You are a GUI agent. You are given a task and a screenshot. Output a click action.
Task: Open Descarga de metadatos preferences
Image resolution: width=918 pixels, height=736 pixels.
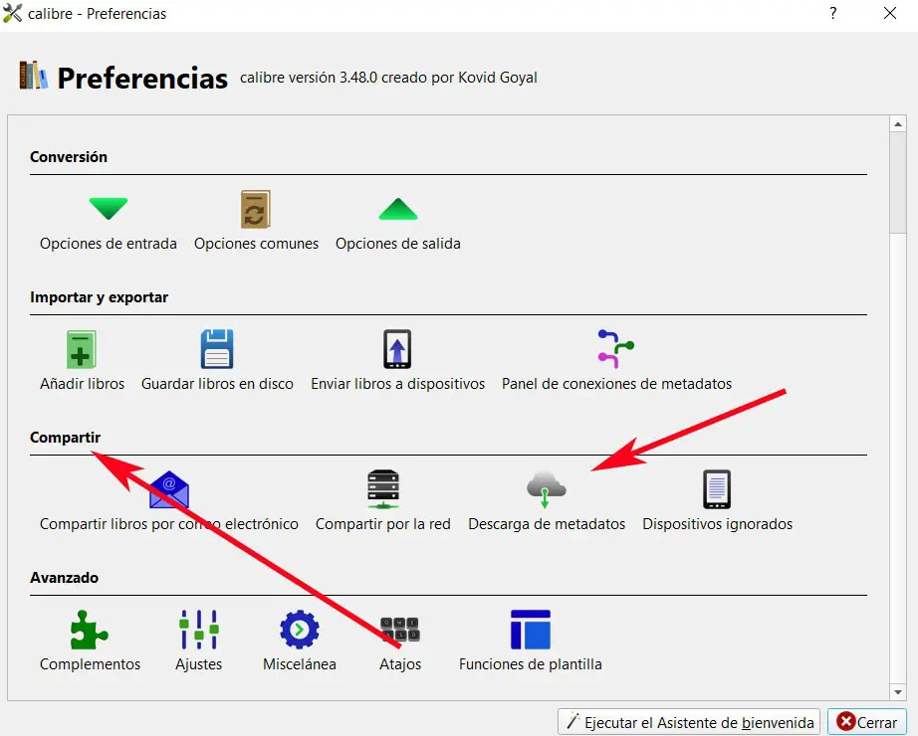coord(547,501)
